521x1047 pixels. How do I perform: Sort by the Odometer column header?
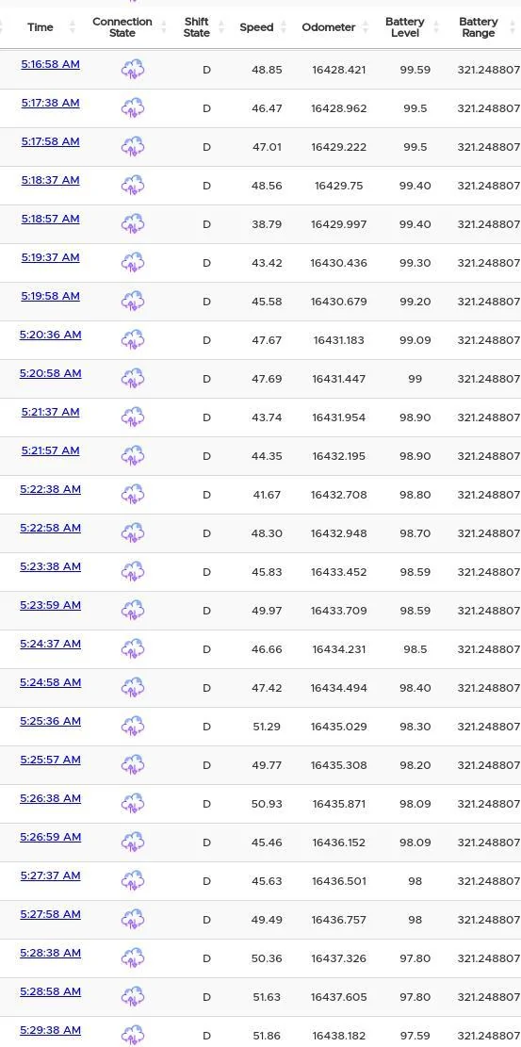pyautogui.click(x=329, y=27)
